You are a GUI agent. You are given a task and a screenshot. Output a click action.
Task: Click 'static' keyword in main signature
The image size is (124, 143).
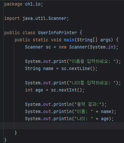[41, 40]
